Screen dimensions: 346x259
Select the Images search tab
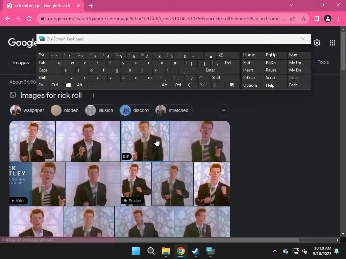[x=21, y=62]
